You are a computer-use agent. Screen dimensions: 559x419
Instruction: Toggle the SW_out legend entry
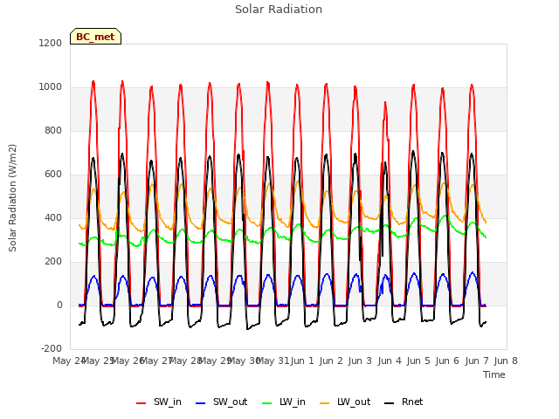pos(221,402)
